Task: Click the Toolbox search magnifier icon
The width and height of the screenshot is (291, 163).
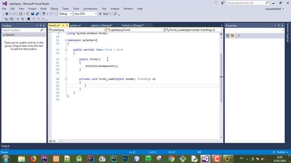Action: point(42,30)
